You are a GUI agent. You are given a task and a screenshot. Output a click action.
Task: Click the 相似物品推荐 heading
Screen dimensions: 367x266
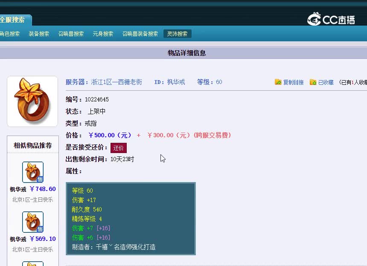coord(33,145)
